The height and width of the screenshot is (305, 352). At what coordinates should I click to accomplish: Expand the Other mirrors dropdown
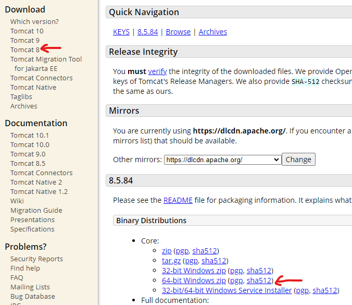[222, 160]
